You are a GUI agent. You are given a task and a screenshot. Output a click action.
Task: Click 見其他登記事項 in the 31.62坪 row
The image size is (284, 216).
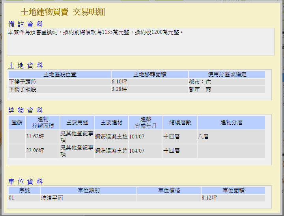pyautogui.click(x=77, y=137)
